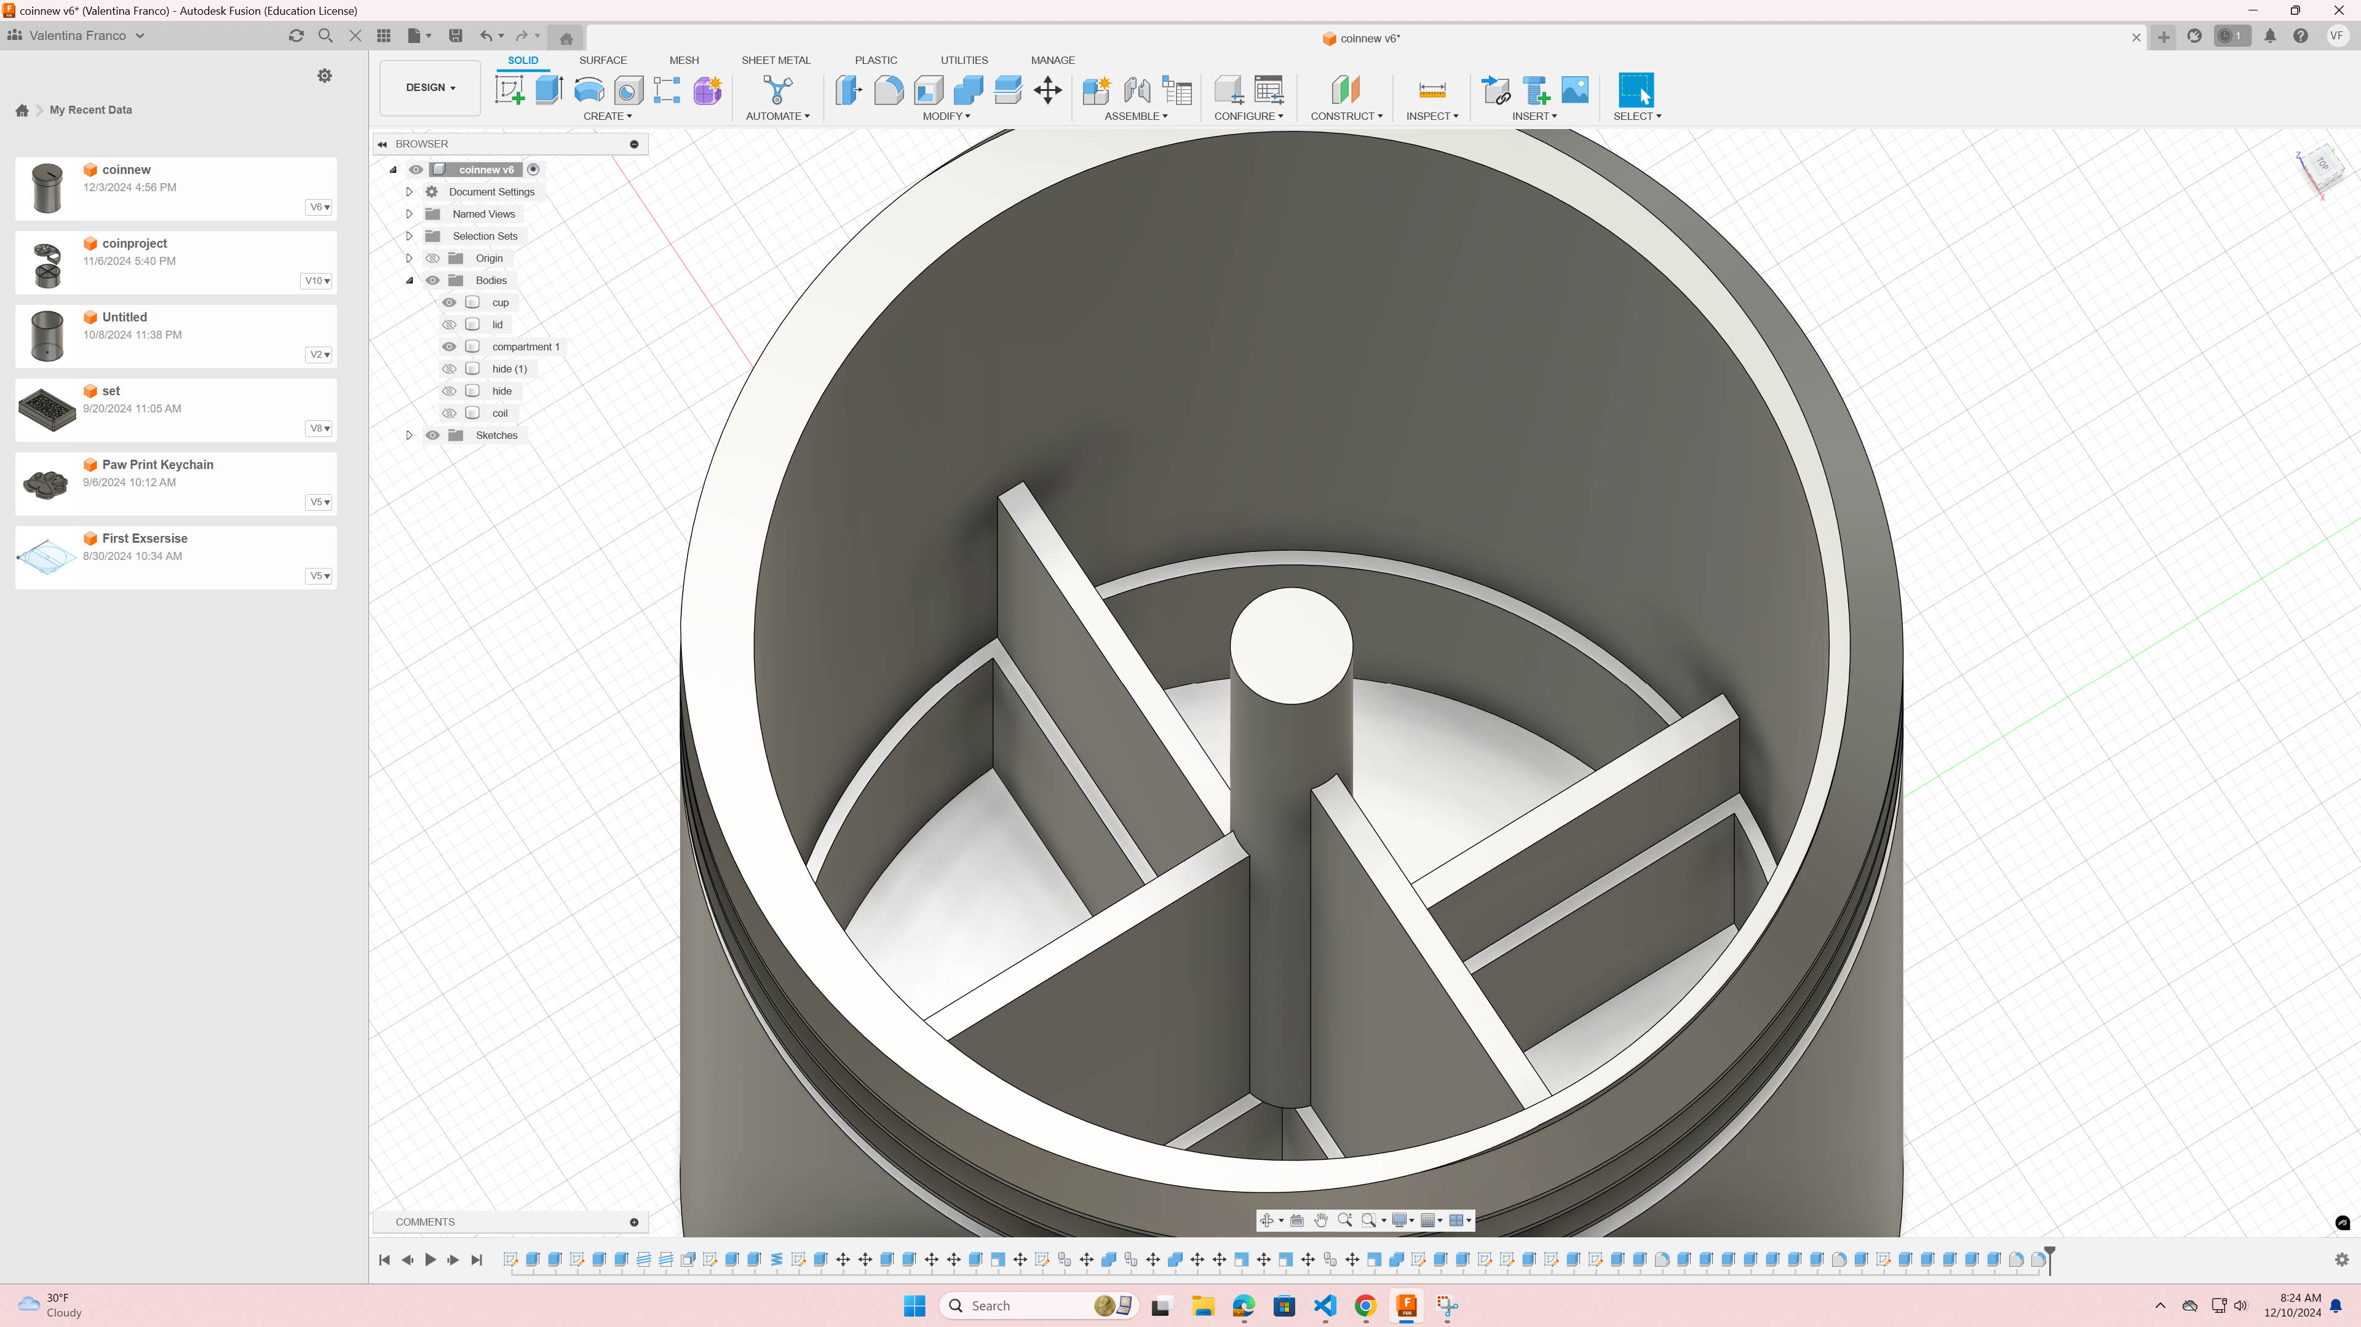
Task: Activate the Move/Copy tool icon
Action: tap(1047, 90)
